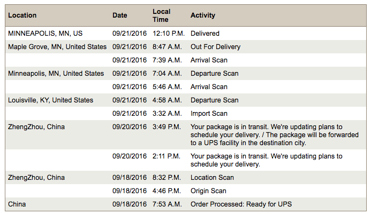Viewport: 371px width, 214px height.
Task: Click the Import Scan activity
Action: tap(209, 114)
